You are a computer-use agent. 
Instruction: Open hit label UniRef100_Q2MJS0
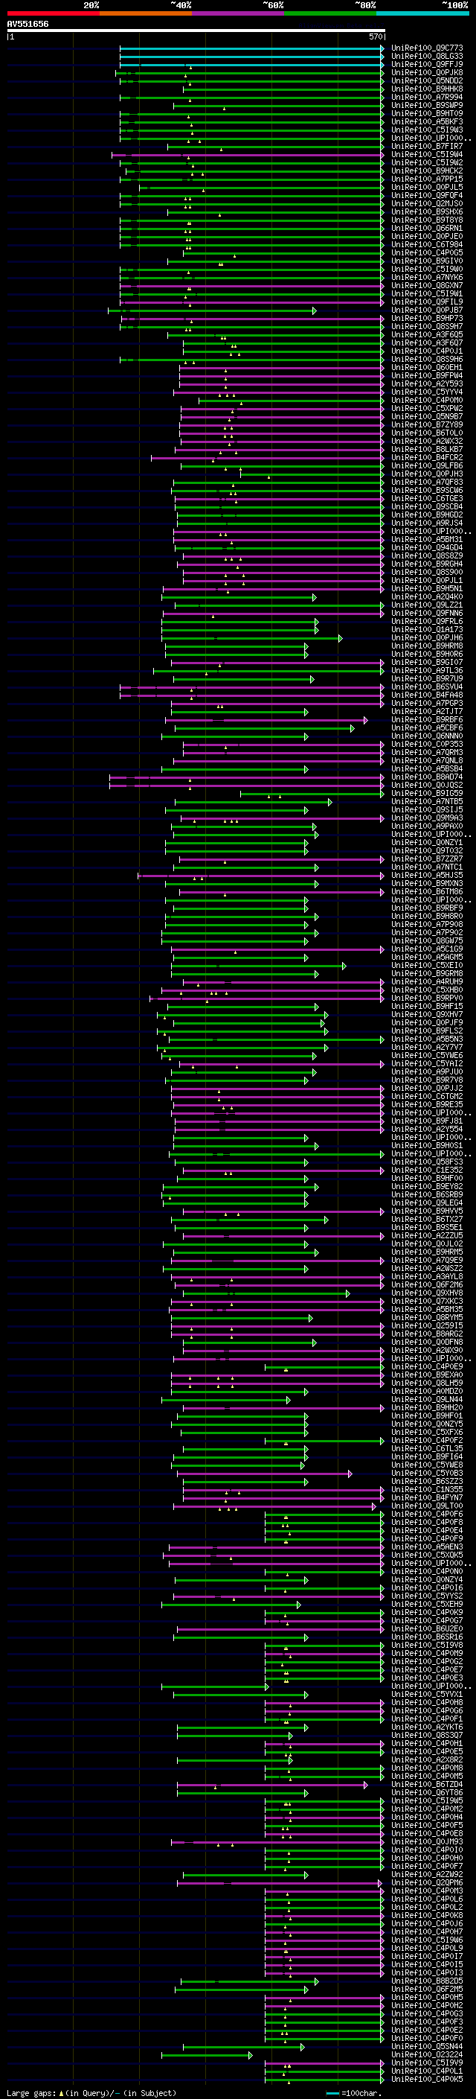[427, 204]
